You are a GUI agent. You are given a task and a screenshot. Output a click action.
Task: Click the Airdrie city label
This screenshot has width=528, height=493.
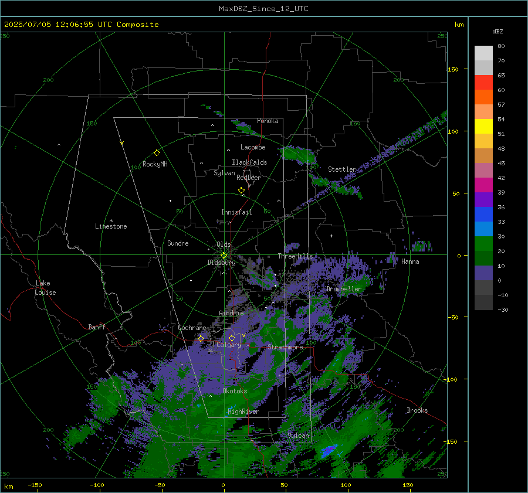(x=231, y=313)
